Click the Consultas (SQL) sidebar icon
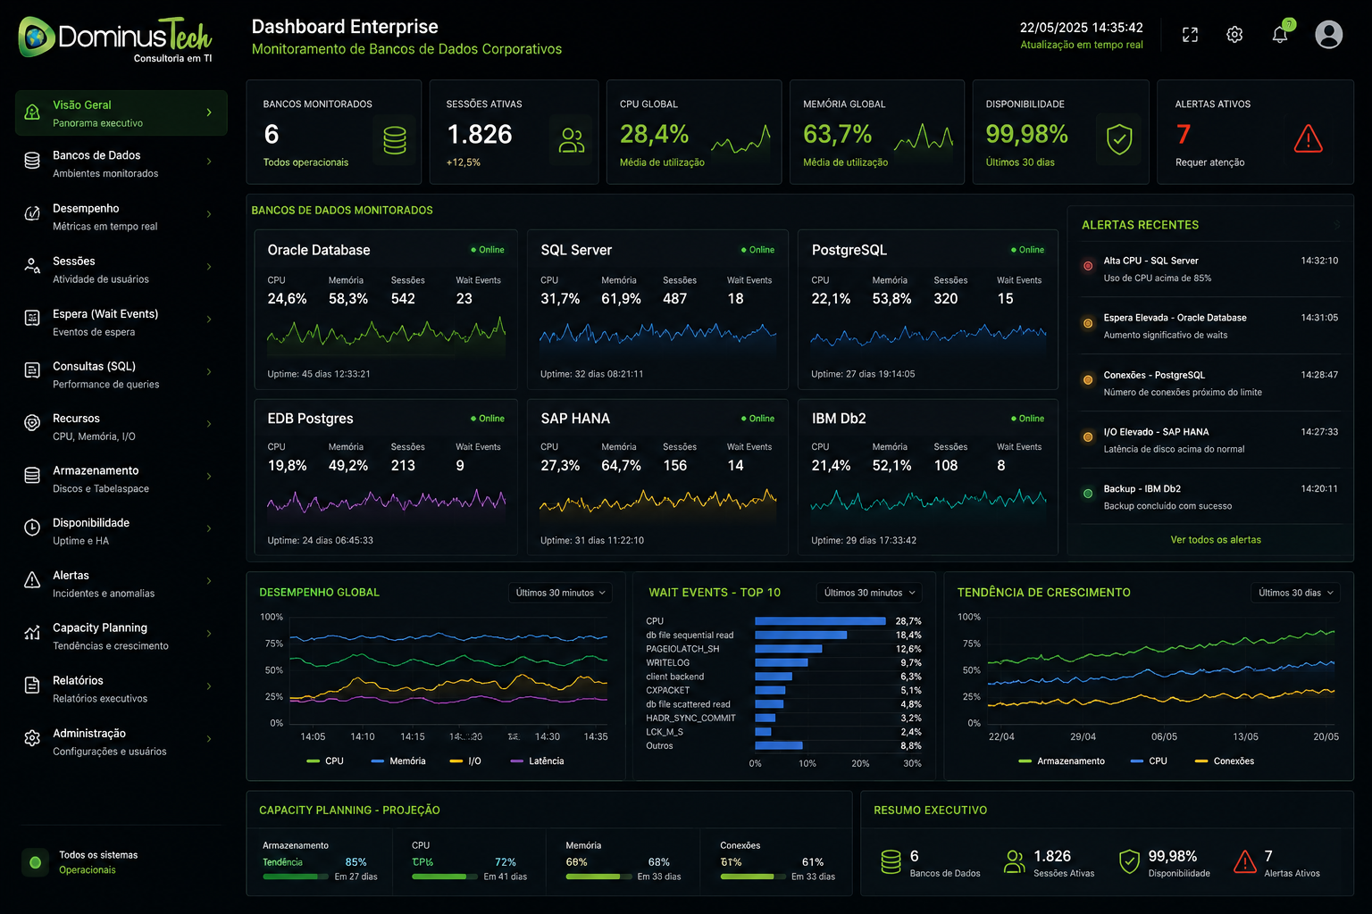 [x=32, y=370]
